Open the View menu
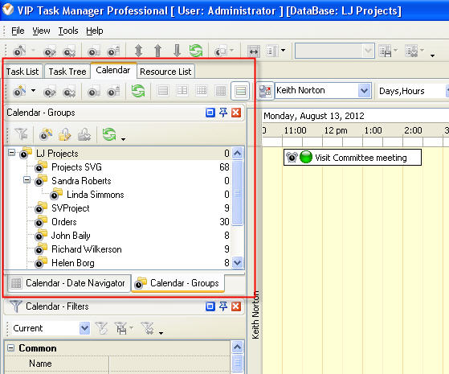The image size is (449, 374). coord(41,31)
